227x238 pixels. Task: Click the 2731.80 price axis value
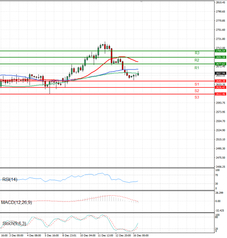221,39
